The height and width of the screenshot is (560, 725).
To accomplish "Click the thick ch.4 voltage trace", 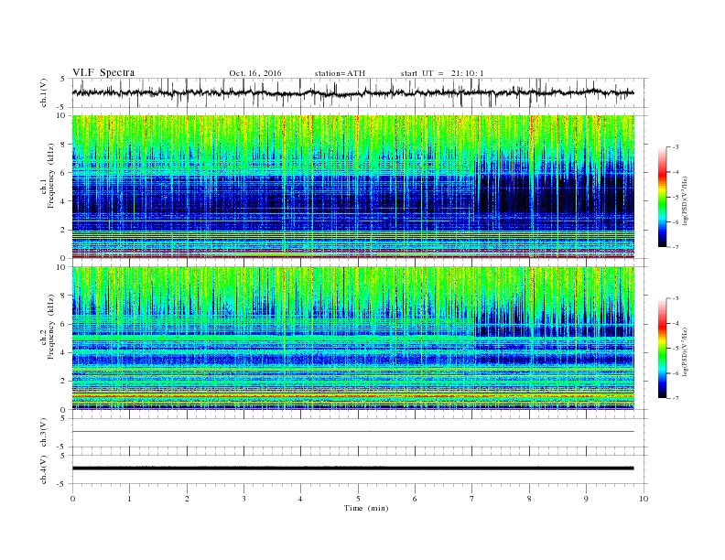I will [x=352, y=468].
